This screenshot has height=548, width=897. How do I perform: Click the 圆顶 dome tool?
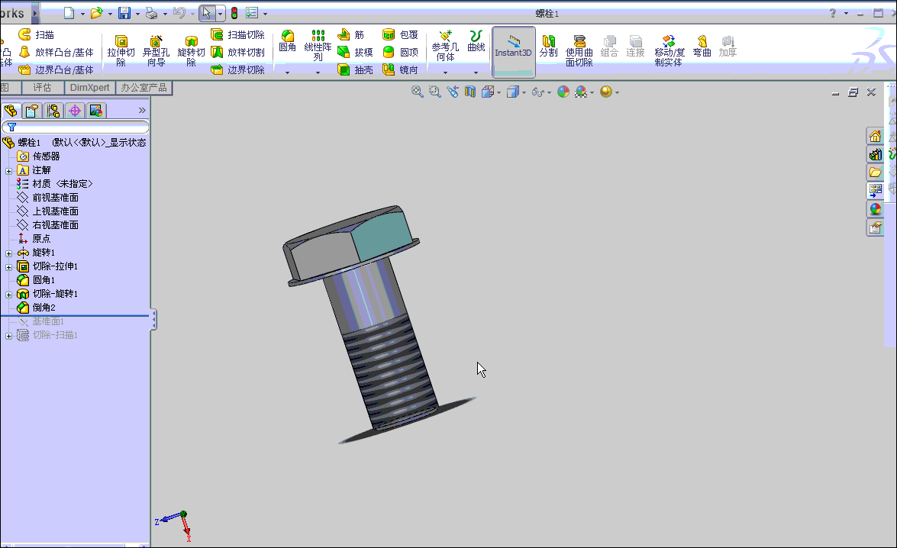pyautogui.click(x=400, y=52)
